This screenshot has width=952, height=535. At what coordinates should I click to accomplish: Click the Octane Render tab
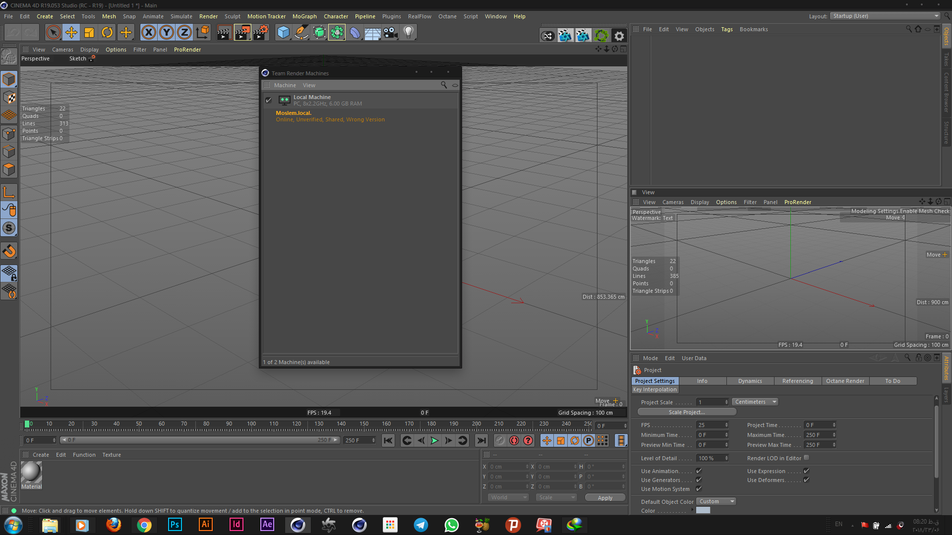pos(845,381)
